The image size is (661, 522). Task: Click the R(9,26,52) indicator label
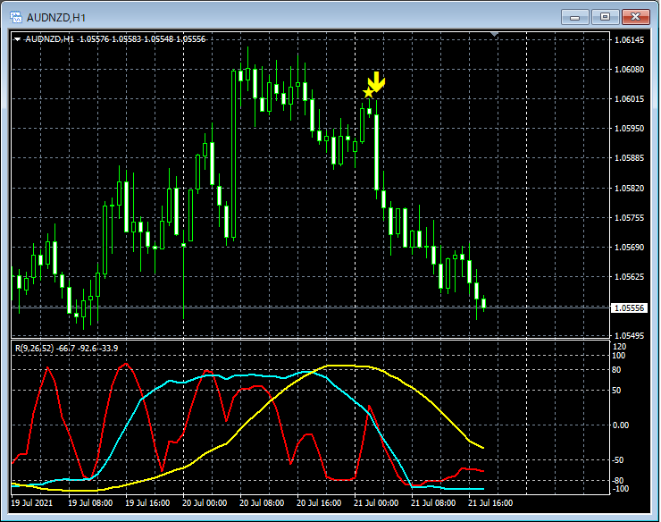coord(67,348)
